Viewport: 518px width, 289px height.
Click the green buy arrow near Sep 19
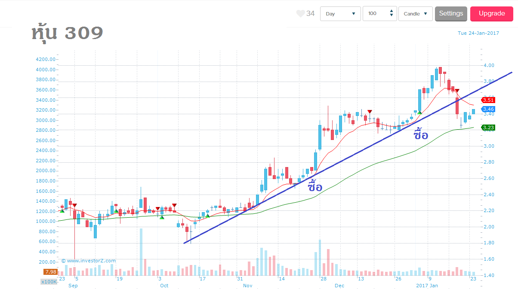pos(116,210)
